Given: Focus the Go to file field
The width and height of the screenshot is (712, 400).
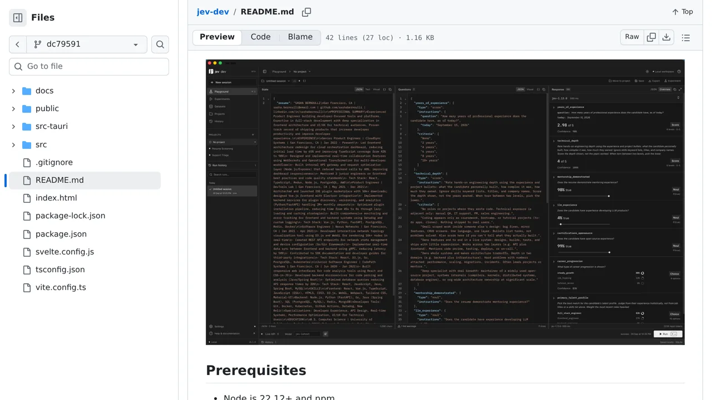Looking at the screenshot, I should coord(89,66).
